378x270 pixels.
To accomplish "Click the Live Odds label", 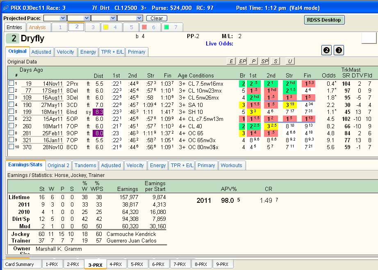I will pos(219,43).
